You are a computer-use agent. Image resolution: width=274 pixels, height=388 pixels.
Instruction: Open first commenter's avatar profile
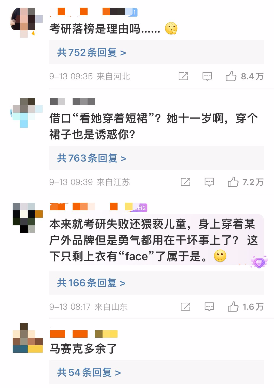click(26, 22)
